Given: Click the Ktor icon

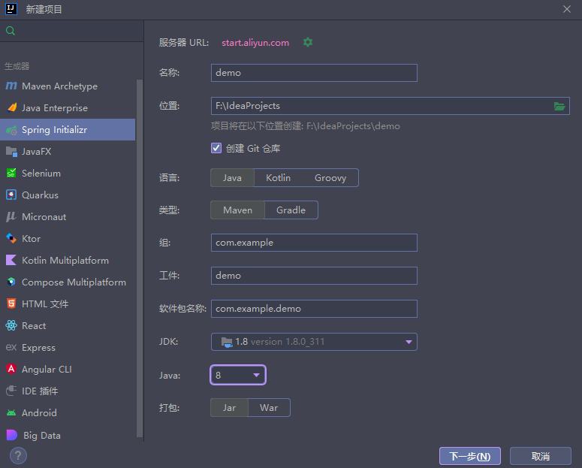Looking at the screenshot, I should tap(11, 238).
